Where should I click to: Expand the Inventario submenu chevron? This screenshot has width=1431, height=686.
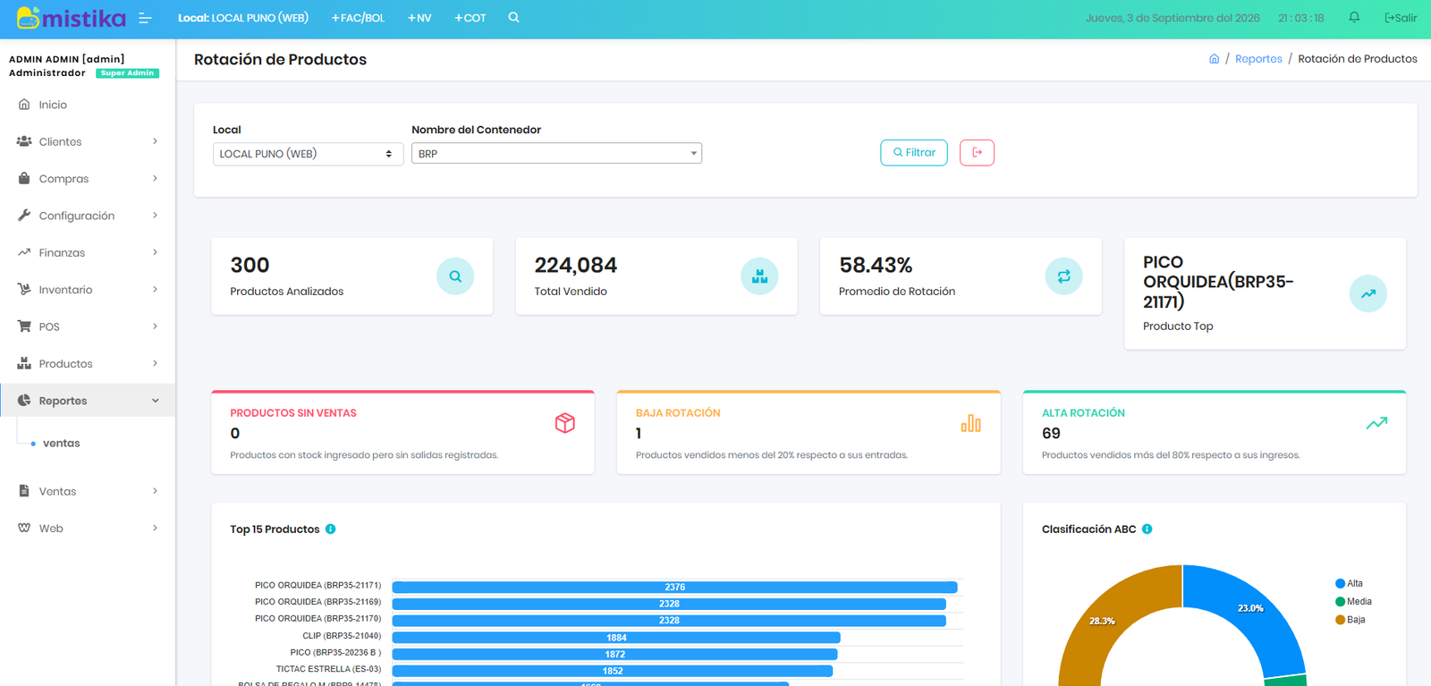pos(156,290)
